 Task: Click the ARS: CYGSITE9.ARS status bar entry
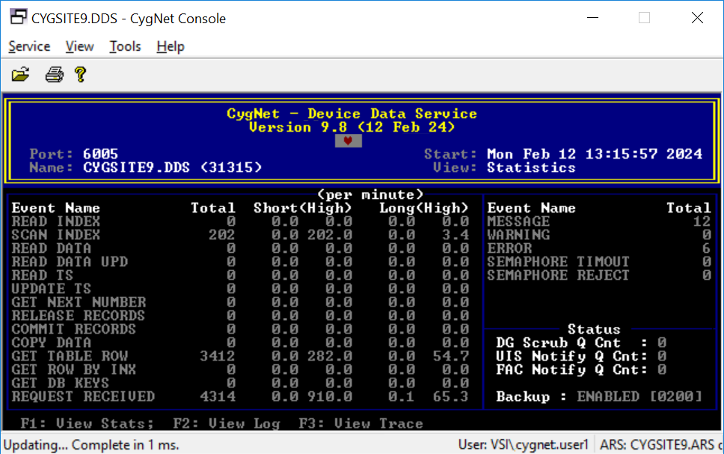tap(660, 445)
